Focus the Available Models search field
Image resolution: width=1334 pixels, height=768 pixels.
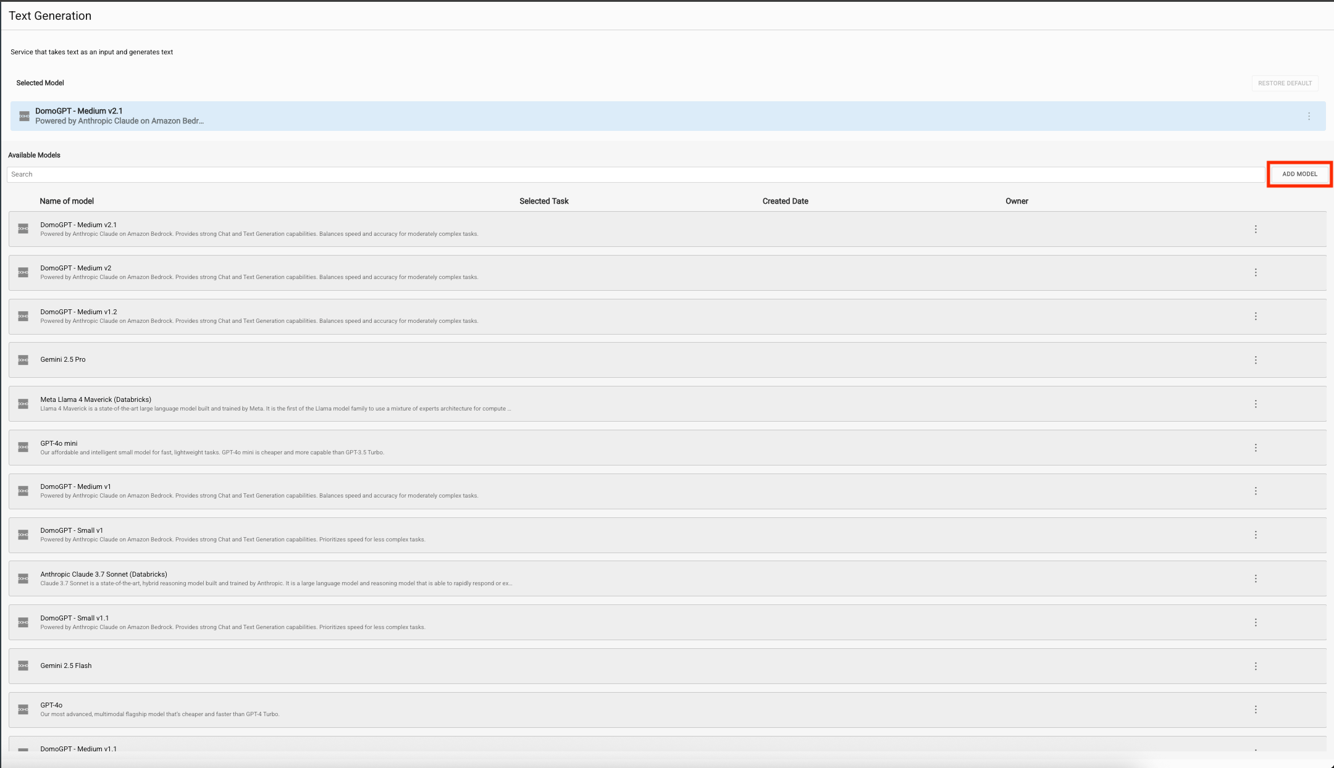point(636,174)
